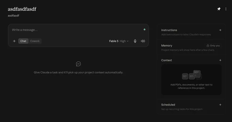
Task: Click the Instructions section heading
Action: coord(169,30)
